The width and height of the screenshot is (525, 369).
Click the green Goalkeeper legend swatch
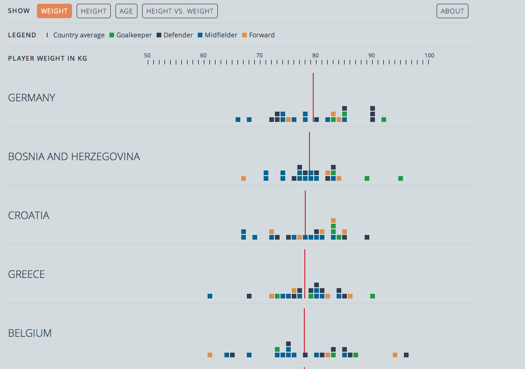point(112,35)
